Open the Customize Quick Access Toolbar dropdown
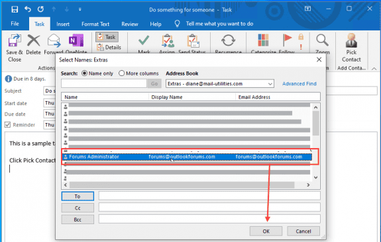The image size is (381, 242). pos(80,9)
